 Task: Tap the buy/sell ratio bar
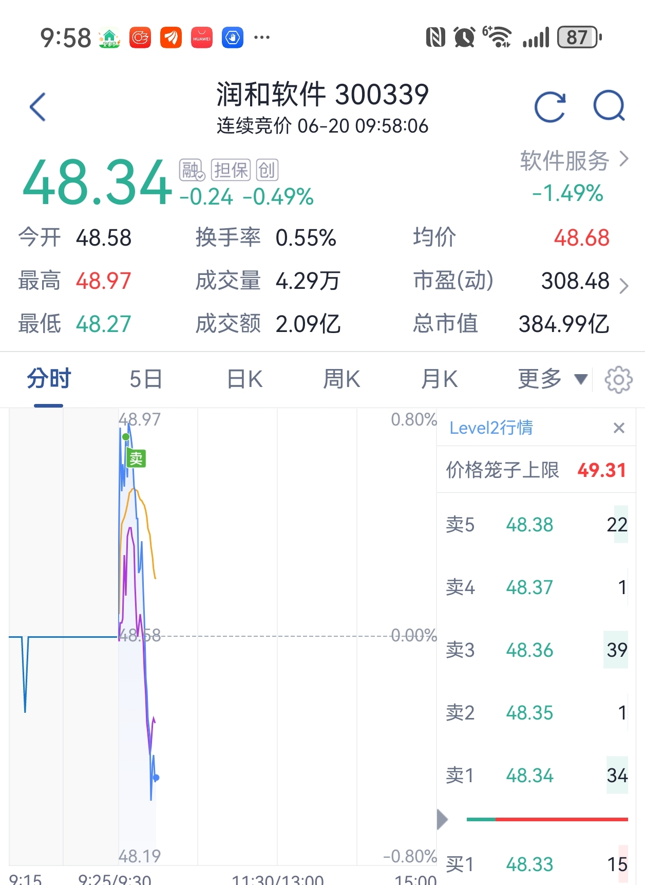click(547, 819)
